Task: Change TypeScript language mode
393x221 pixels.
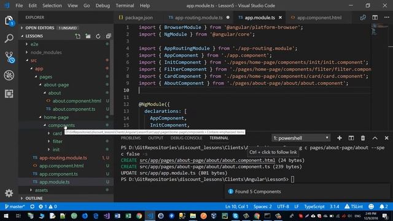Action: point(314,207)
